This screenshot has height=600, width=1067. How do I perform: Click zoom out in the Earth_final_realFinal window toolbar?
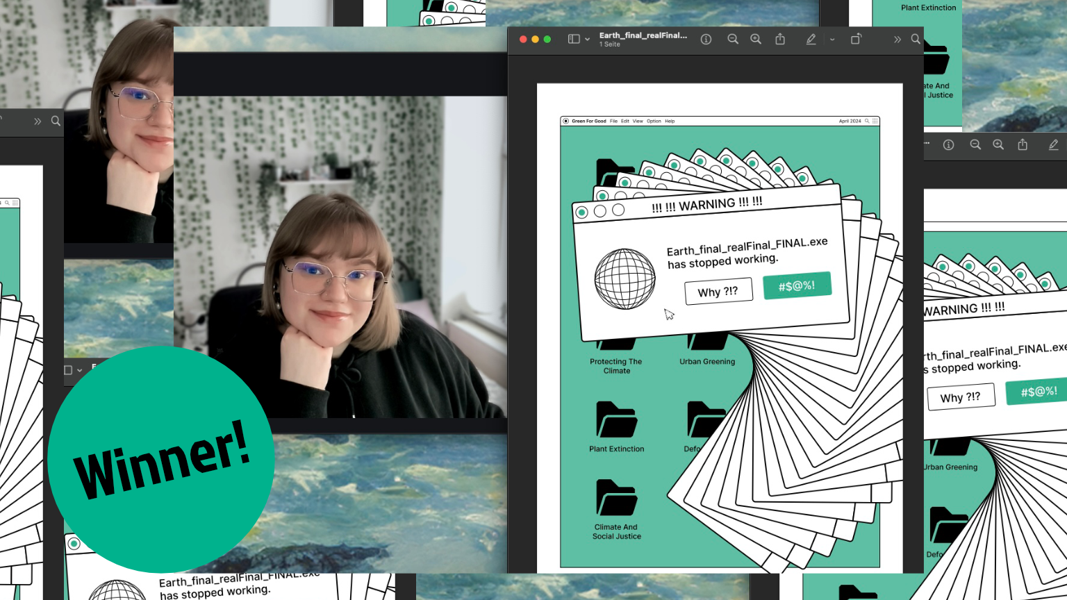[733, 40]
